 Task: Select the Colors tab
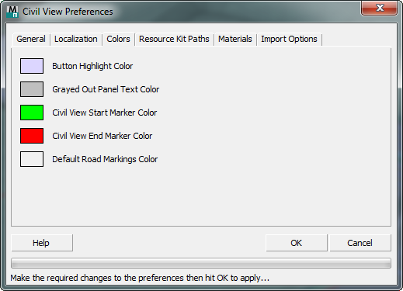pyautogui.click(x=118, y=39)
